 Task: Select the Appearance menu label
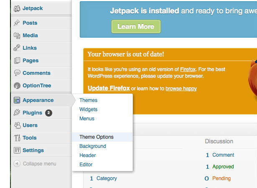tap(38, 100)
